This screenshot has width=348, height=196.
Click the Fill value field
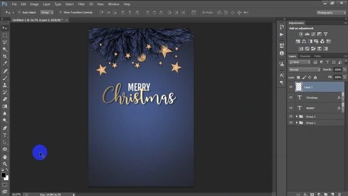(338, 77)
